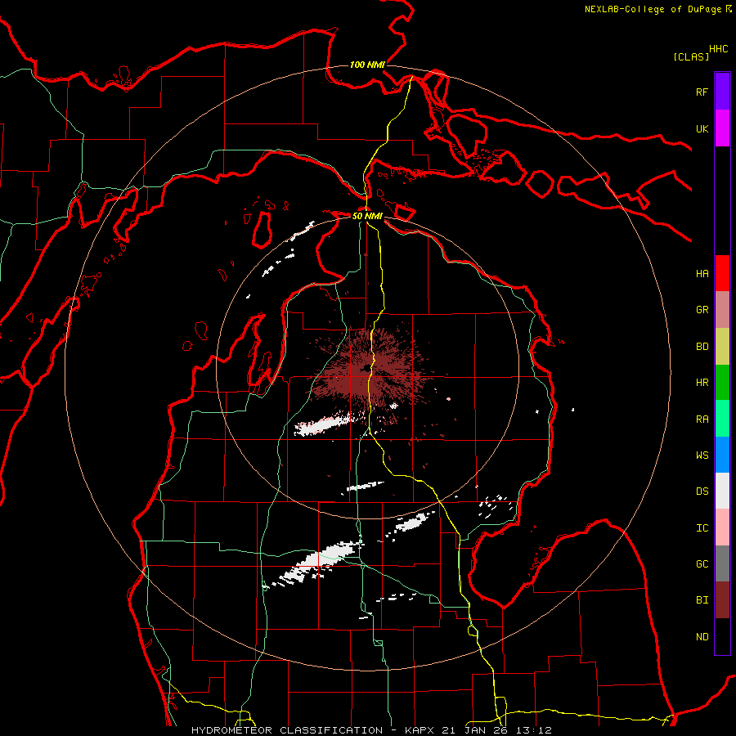736x736 pixels.
Task: Pick the gray GC legend swatch
Action: [x=722, y=563]
